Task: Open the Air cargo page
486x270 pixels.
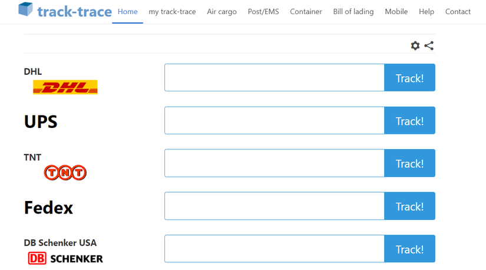Action: (221, 12)
